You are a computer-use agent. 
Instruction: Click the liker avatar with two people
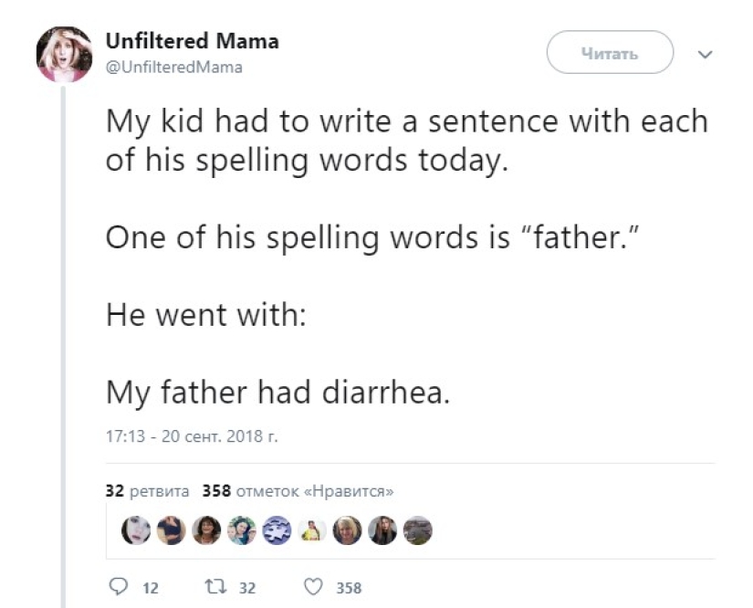[x=242, y=530]
